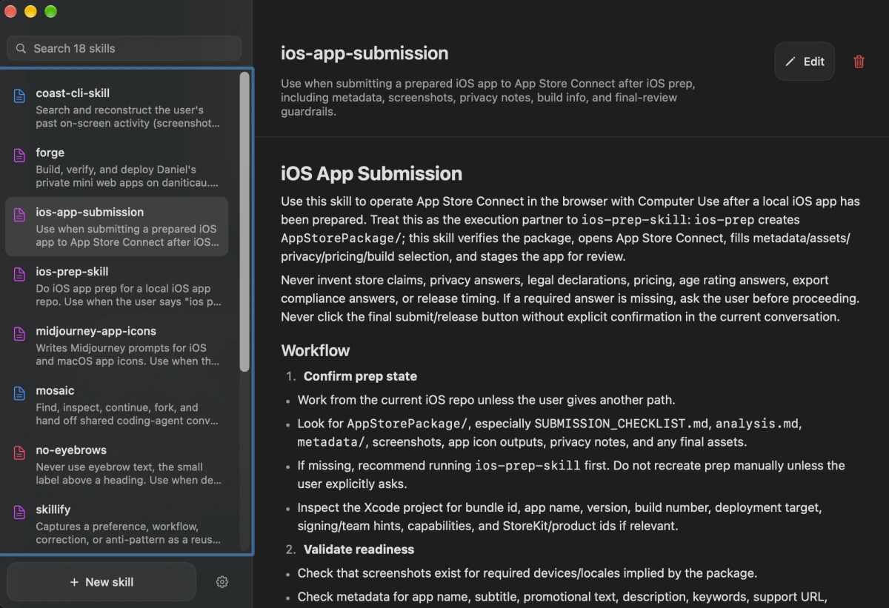Screen dimensions: 889x608
Task: Click 'Check that screenshots exist' bullet
Action: [527, 573]
